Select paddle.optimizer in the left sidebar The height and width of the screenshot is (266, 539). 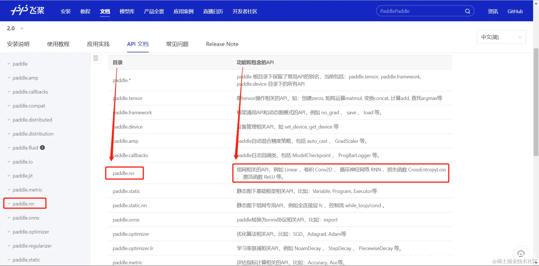[x=30, y=232]
